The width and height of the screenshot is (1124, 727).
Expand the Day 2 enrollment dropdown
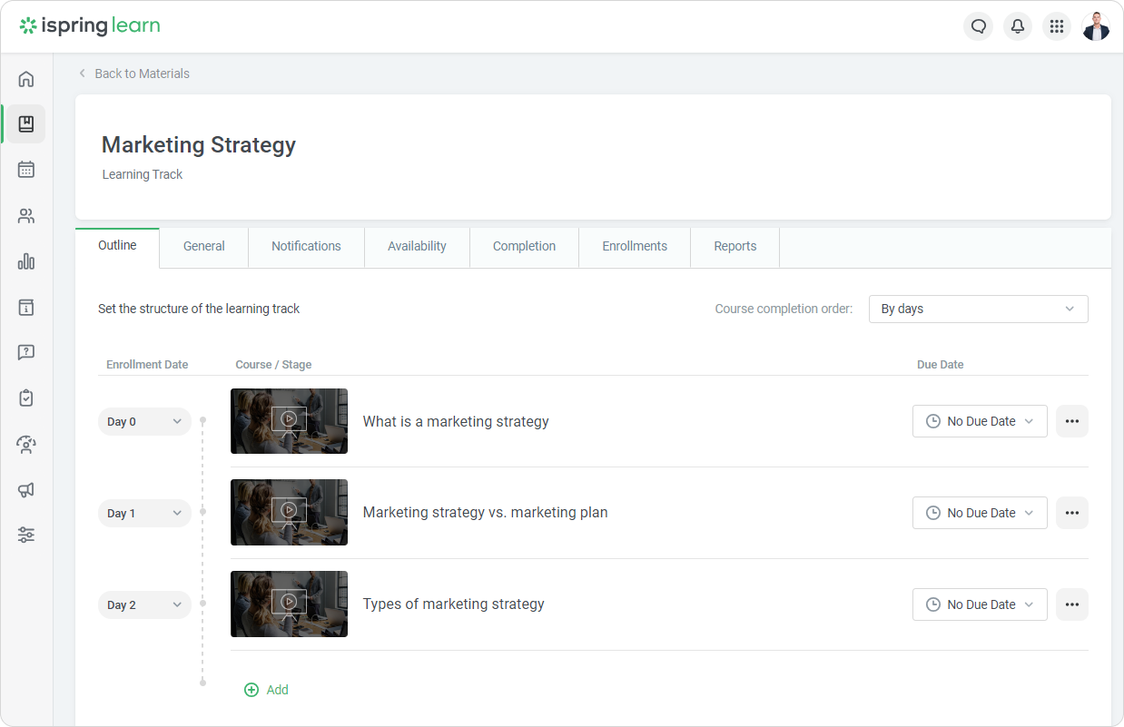[144, 605]
